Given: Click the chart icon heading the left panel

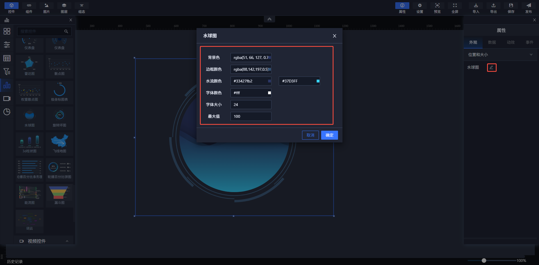Looking at the screenshot, I should [7, 20].
